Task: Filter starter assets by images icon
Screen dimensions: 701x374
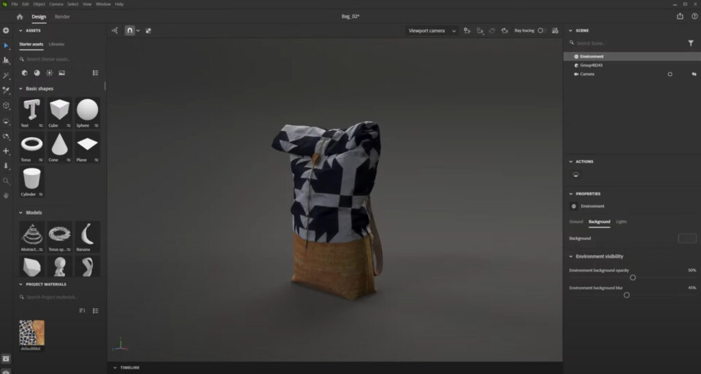Action: (62, 73)
